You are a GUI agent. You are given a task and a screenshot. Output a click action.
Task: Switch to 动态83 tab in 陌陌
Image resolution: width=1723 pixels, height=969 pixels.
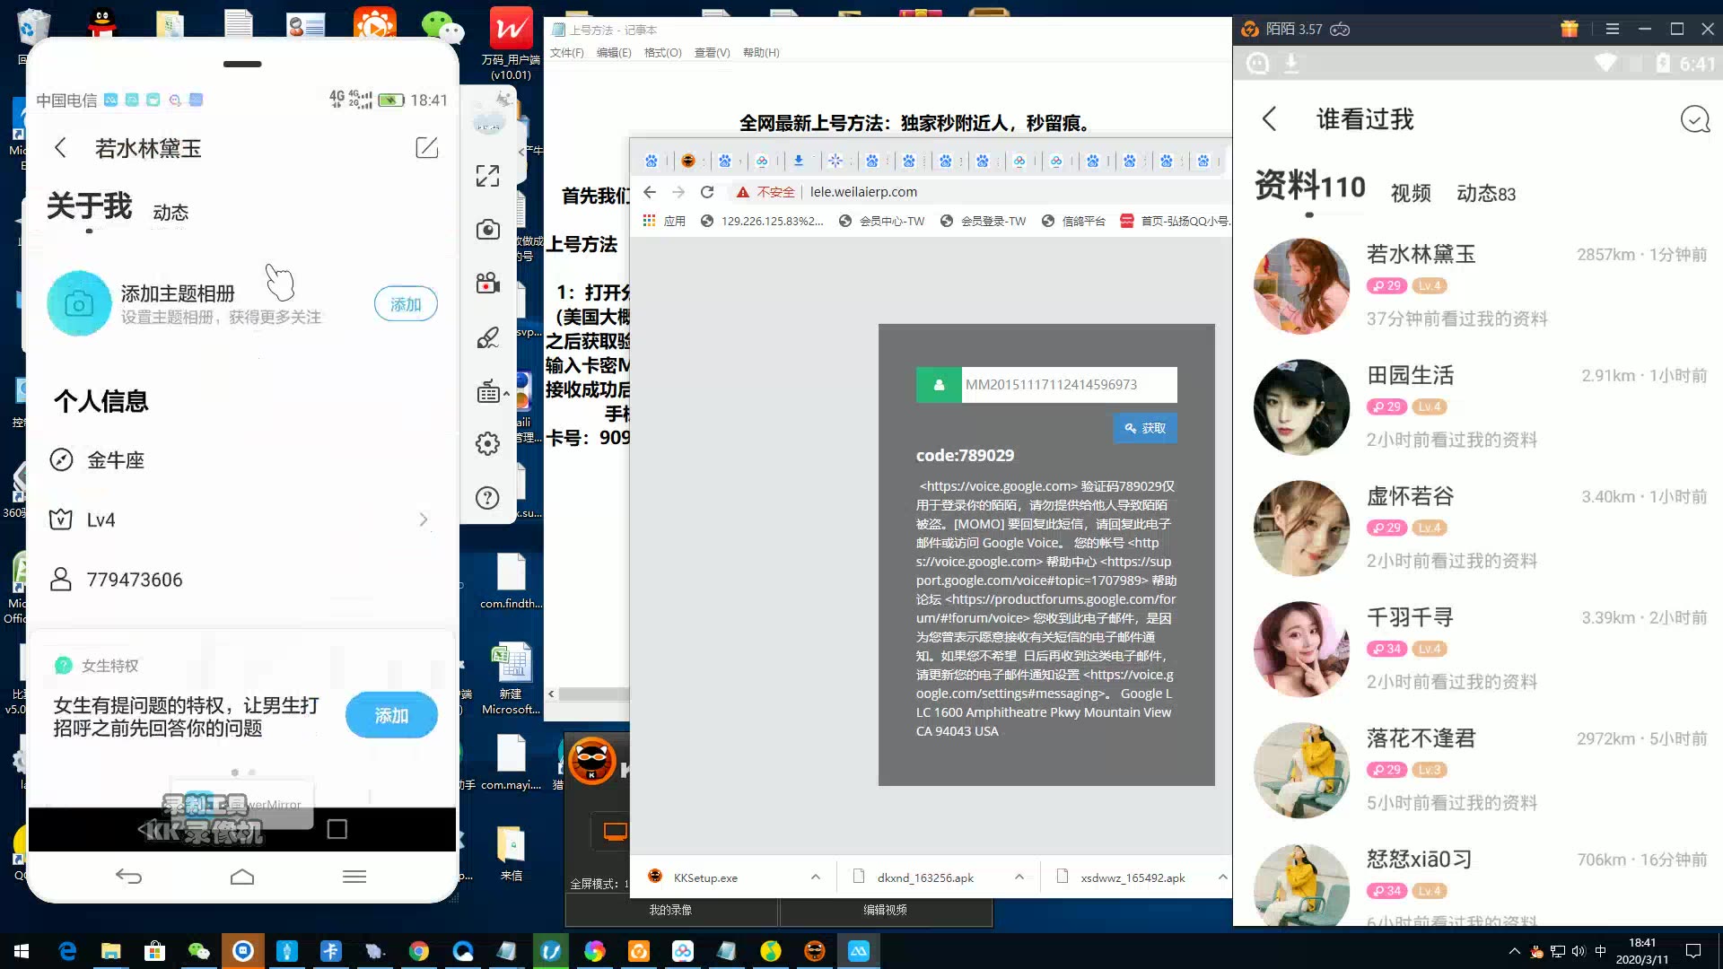point(1486,193)
